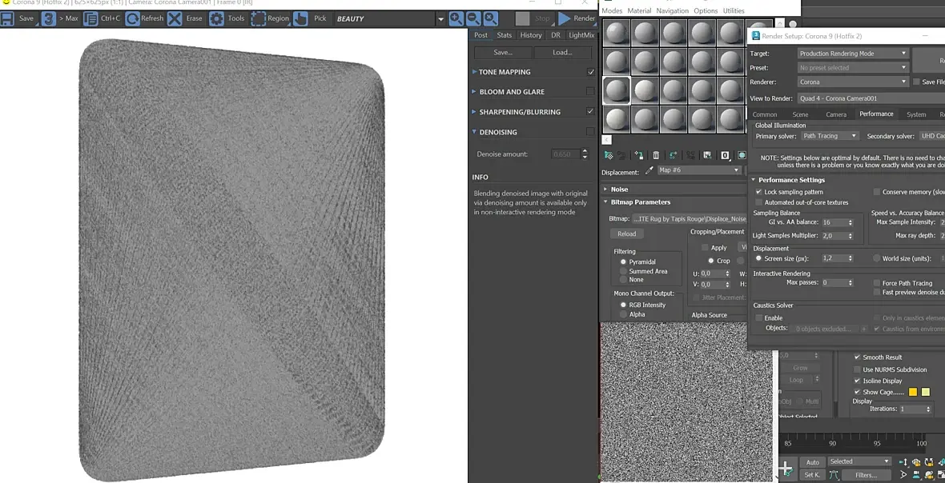Screen dimensions: 945x483
Task: Expand the Noise rollout
Action: (620, 190)
